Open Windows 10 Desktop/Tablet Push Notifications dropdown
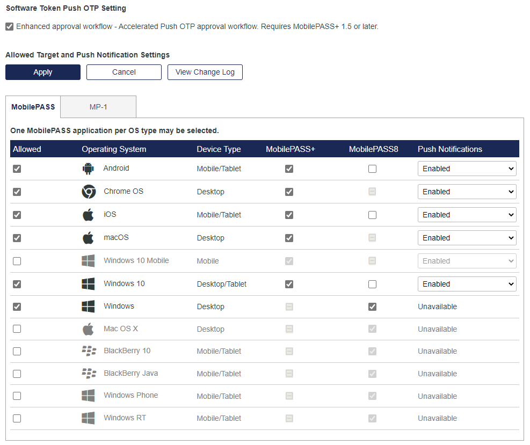Screen dimensions: 530x445 pyautogui.click(x=467, y=284)
